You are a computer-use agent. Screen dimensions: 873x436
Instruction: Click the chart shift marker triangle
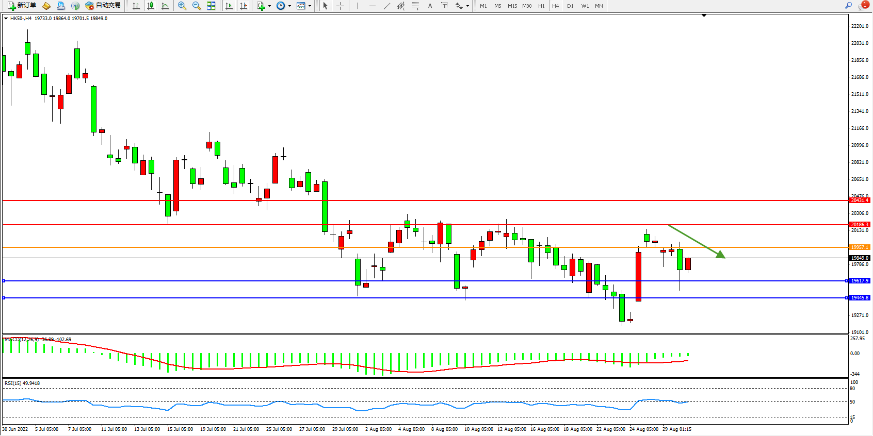(x=704, y=16)
